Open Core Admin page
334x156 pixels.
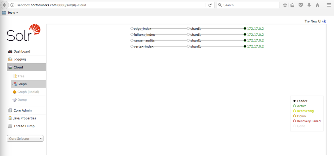[x=26, y=110]
